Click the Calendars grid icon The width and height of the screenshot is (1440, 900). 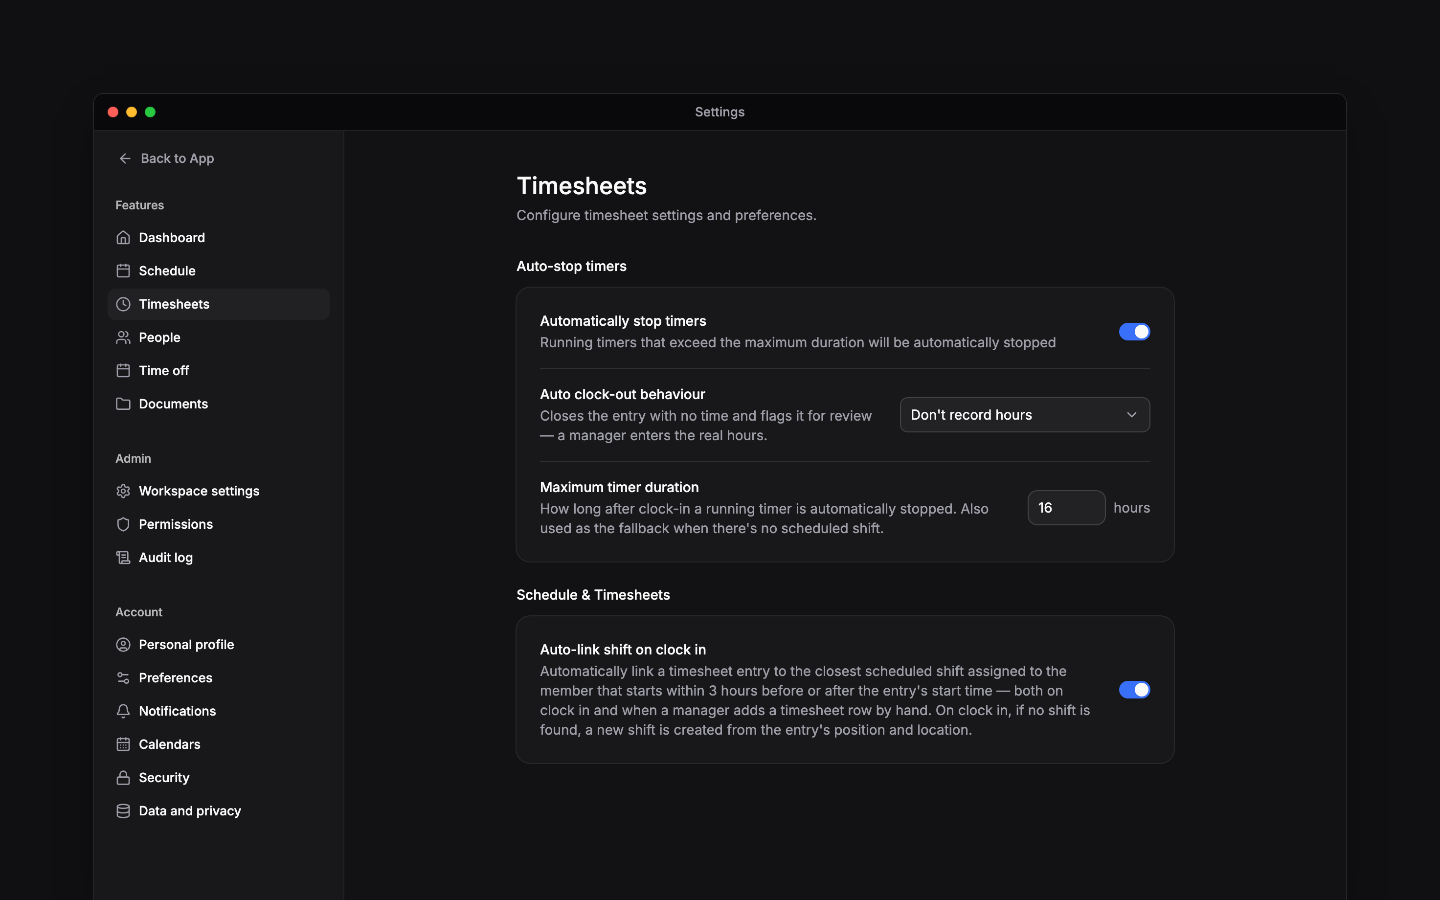click(123, 744)
